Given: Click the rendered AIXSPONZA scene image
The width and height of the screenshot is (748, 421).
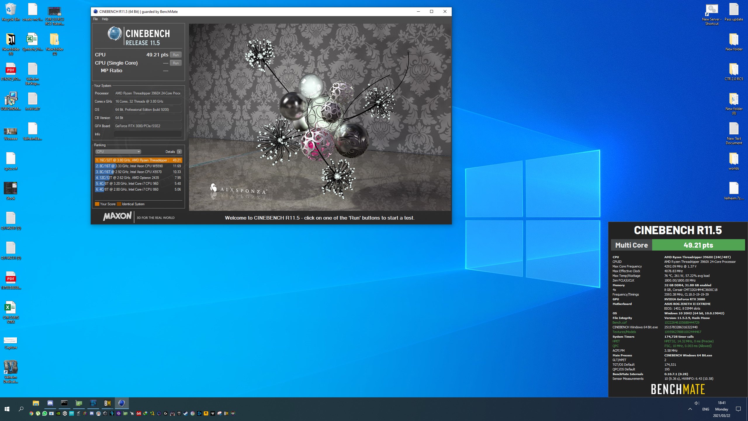Looking at the screenshot, I should (320, 117).
